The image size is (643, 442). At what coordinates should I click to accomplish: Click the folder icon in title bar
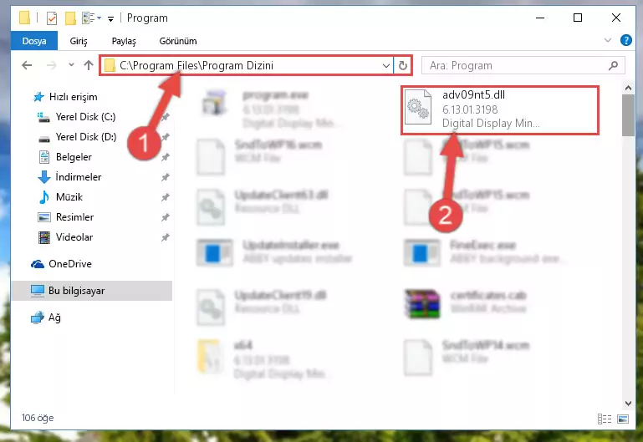(x=24, y=18)
